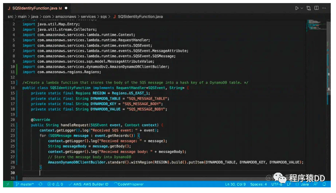Click the sqs breadcrumb segment
Image resolution: width=336 pixels, height=193 pixels.
pyautogui.click(x=103, y=16)
